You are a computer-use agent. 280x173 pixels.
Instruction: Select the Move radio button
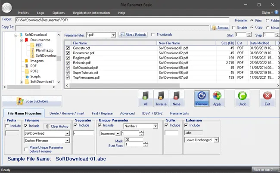coord(268,28)
